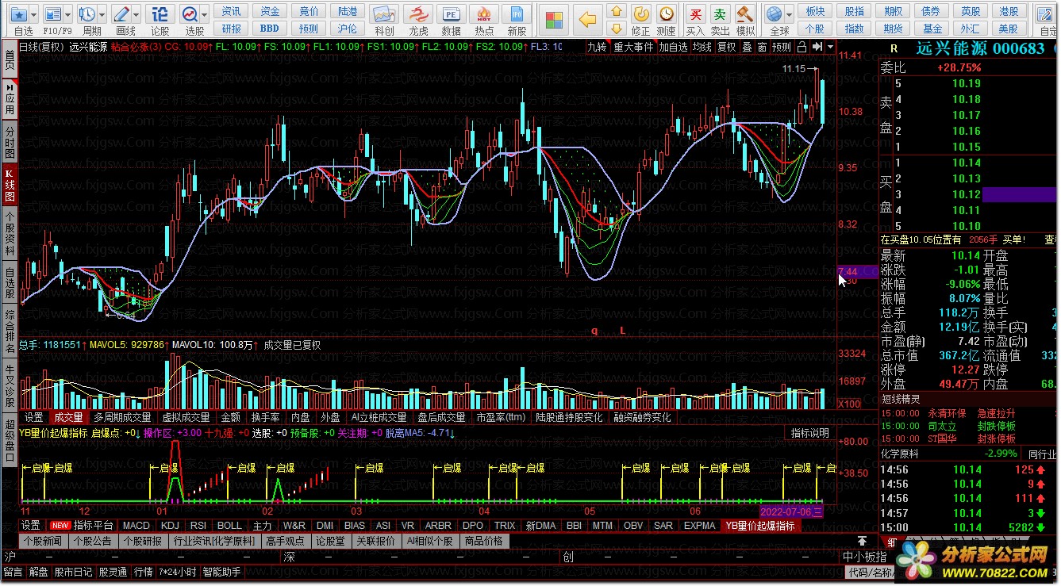Click the up arrow navigation icon
The height and width of the screenshot is (586, 1061).
coord(616,12)
